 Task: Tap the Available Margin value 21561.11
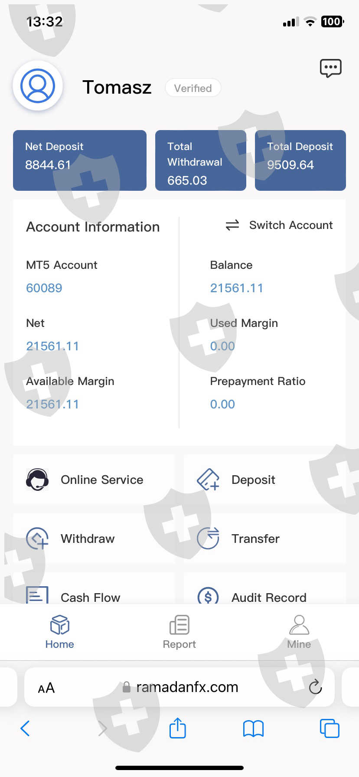click(x=52, y=404)
